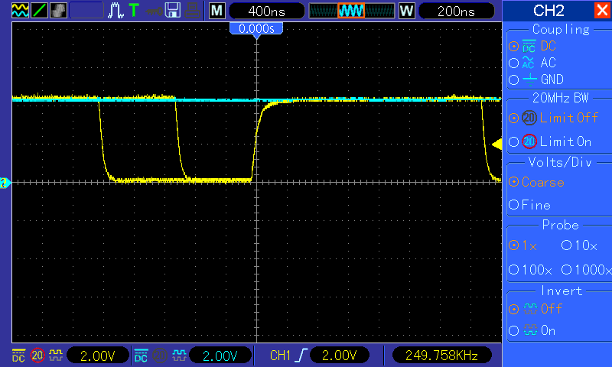Screen dimensions: 612x367
Task: Click the yellow trigger level arrow
Action: coord(496,145)
